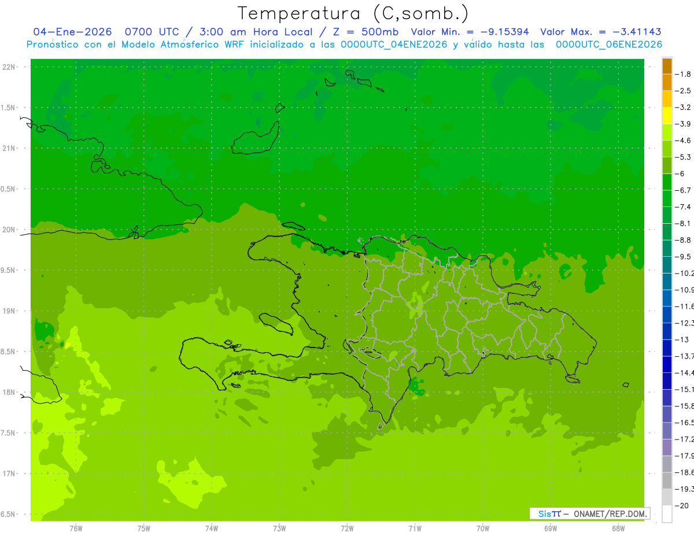Click the brown swatch at top of color bar
Screen dimensions: 694x536
point(667,66)
